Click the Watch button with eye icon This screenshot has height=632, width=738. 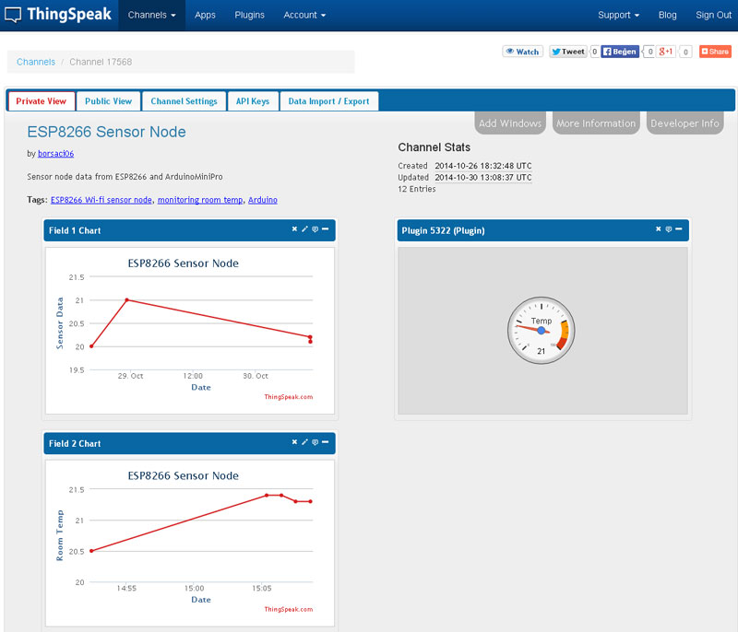tap(522, 52)
